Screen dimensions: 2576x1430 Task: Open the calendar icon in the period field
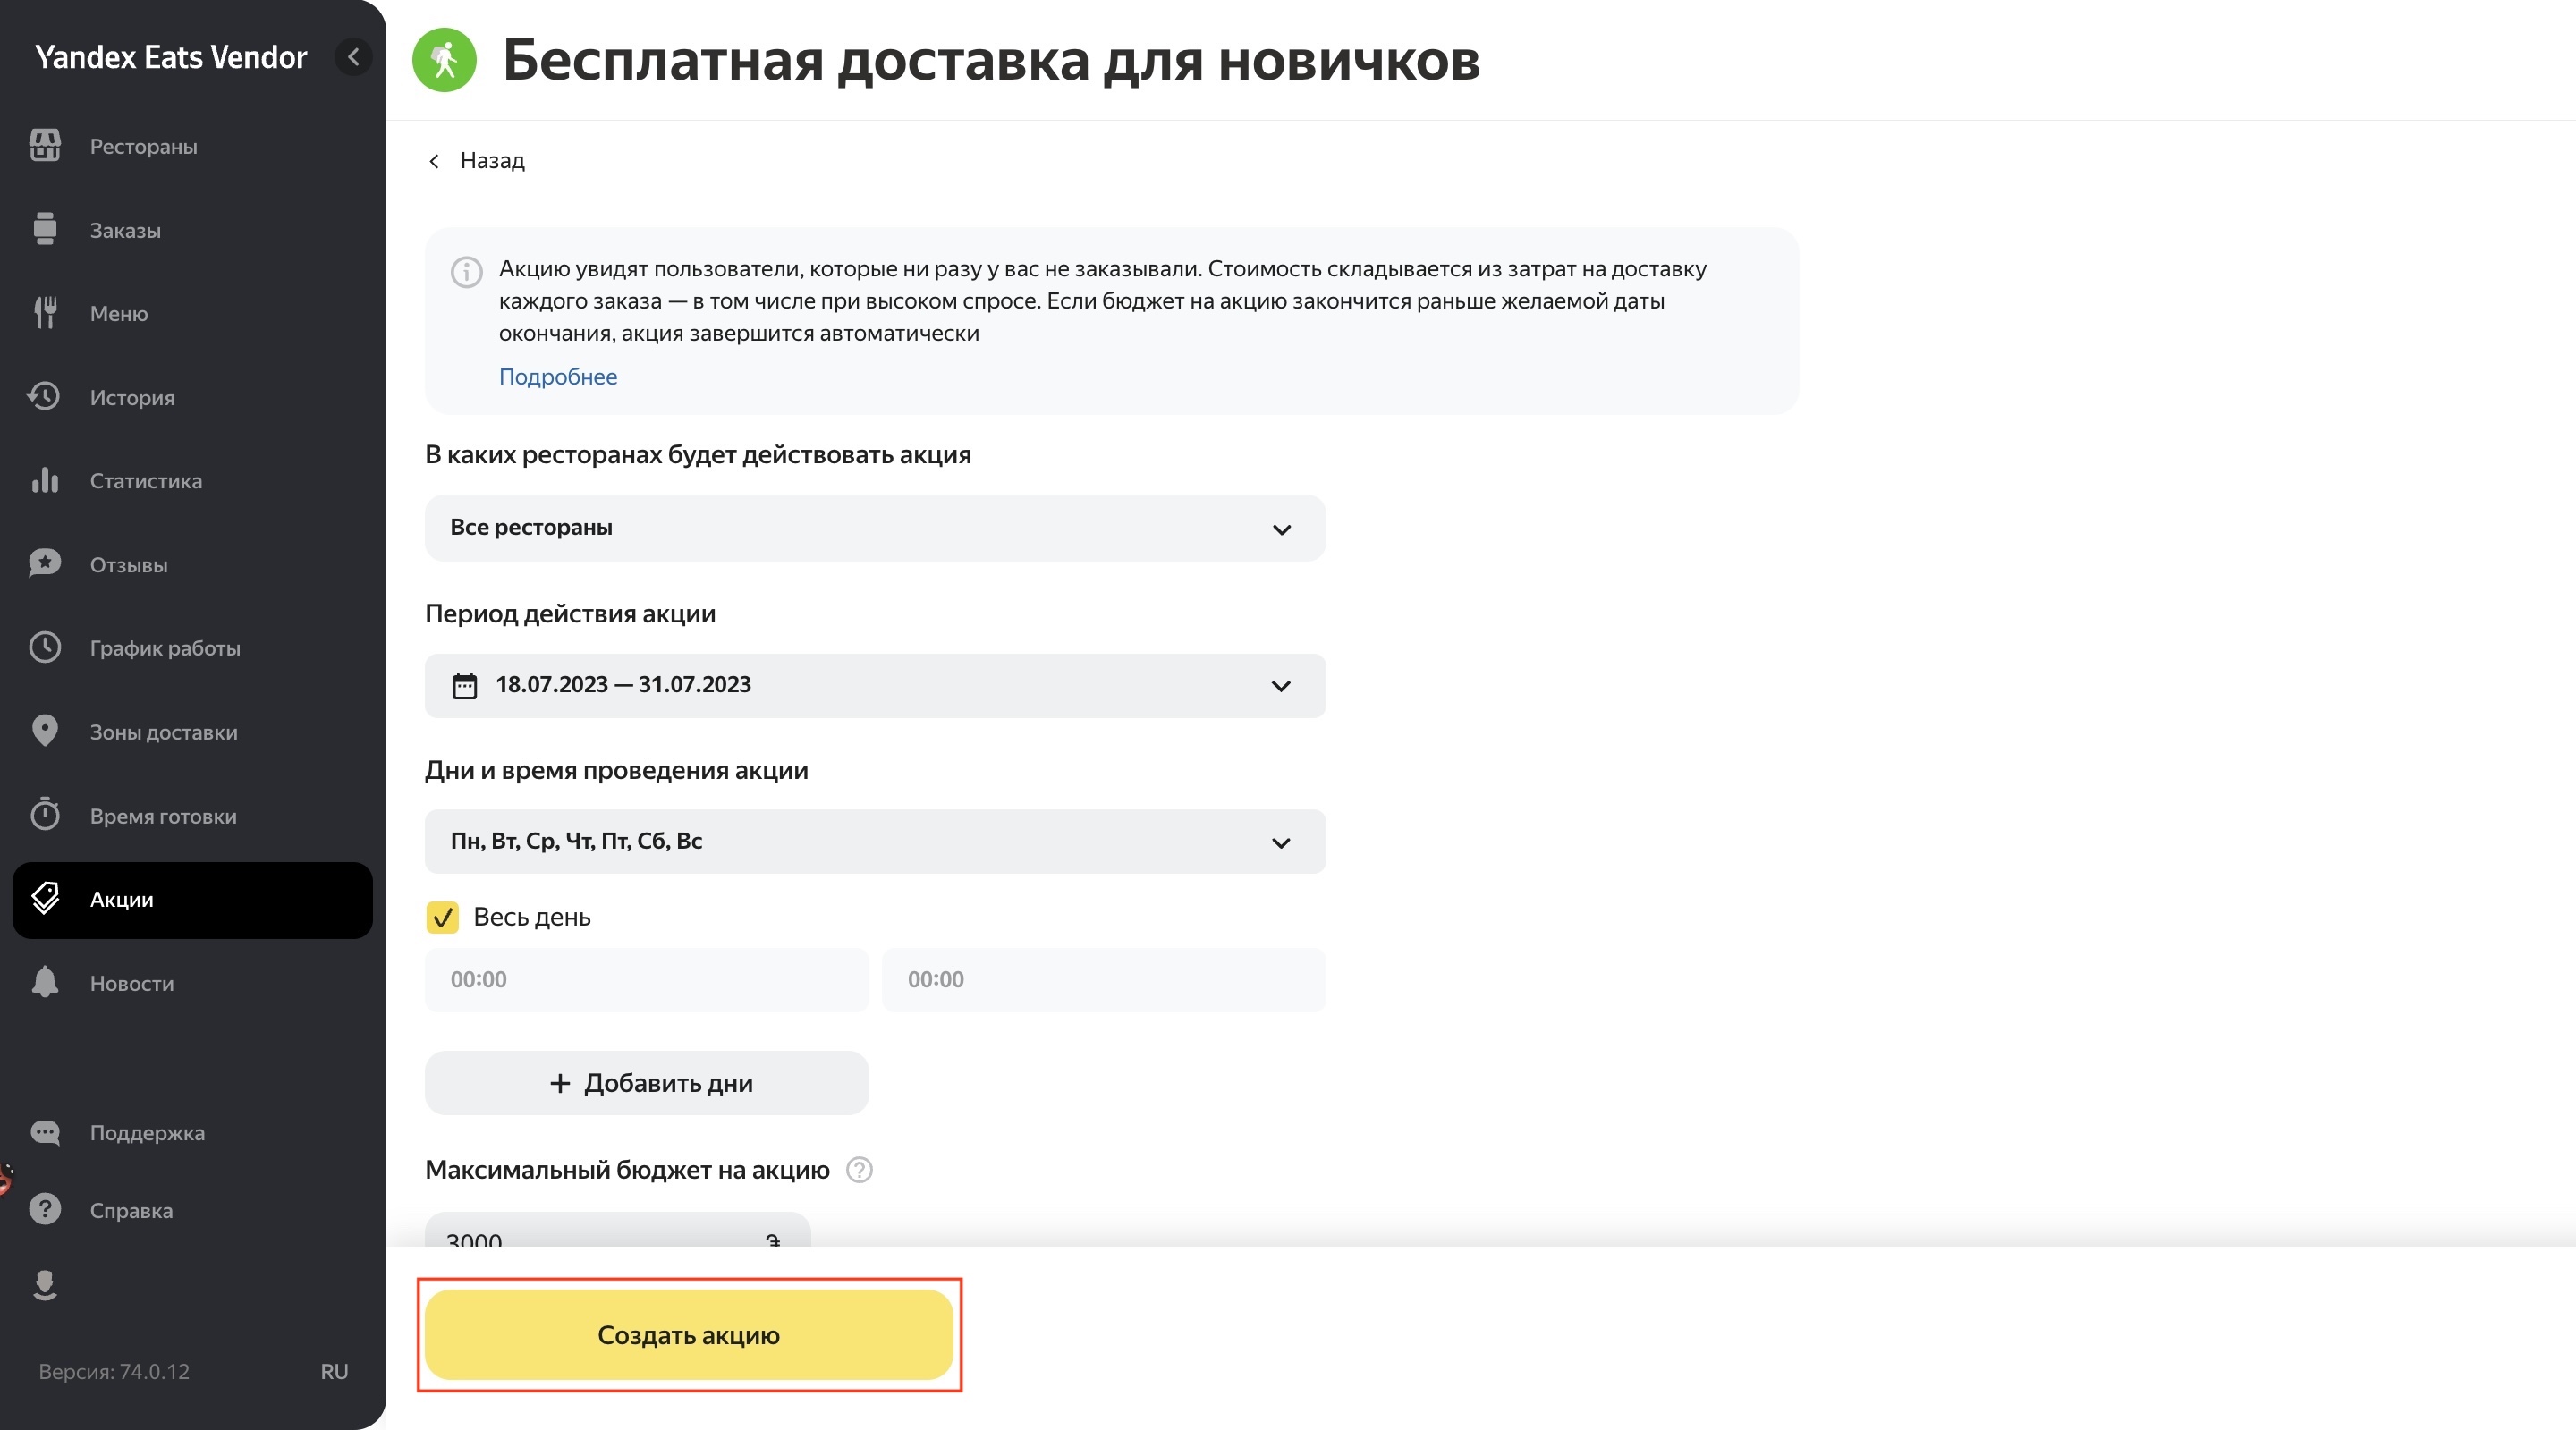click(x=465, y=686)
